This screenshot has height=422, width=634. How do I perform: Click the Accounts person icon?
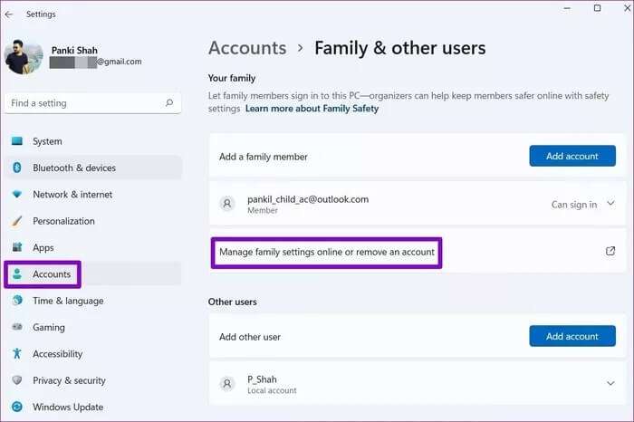click(x=17, y=273)
